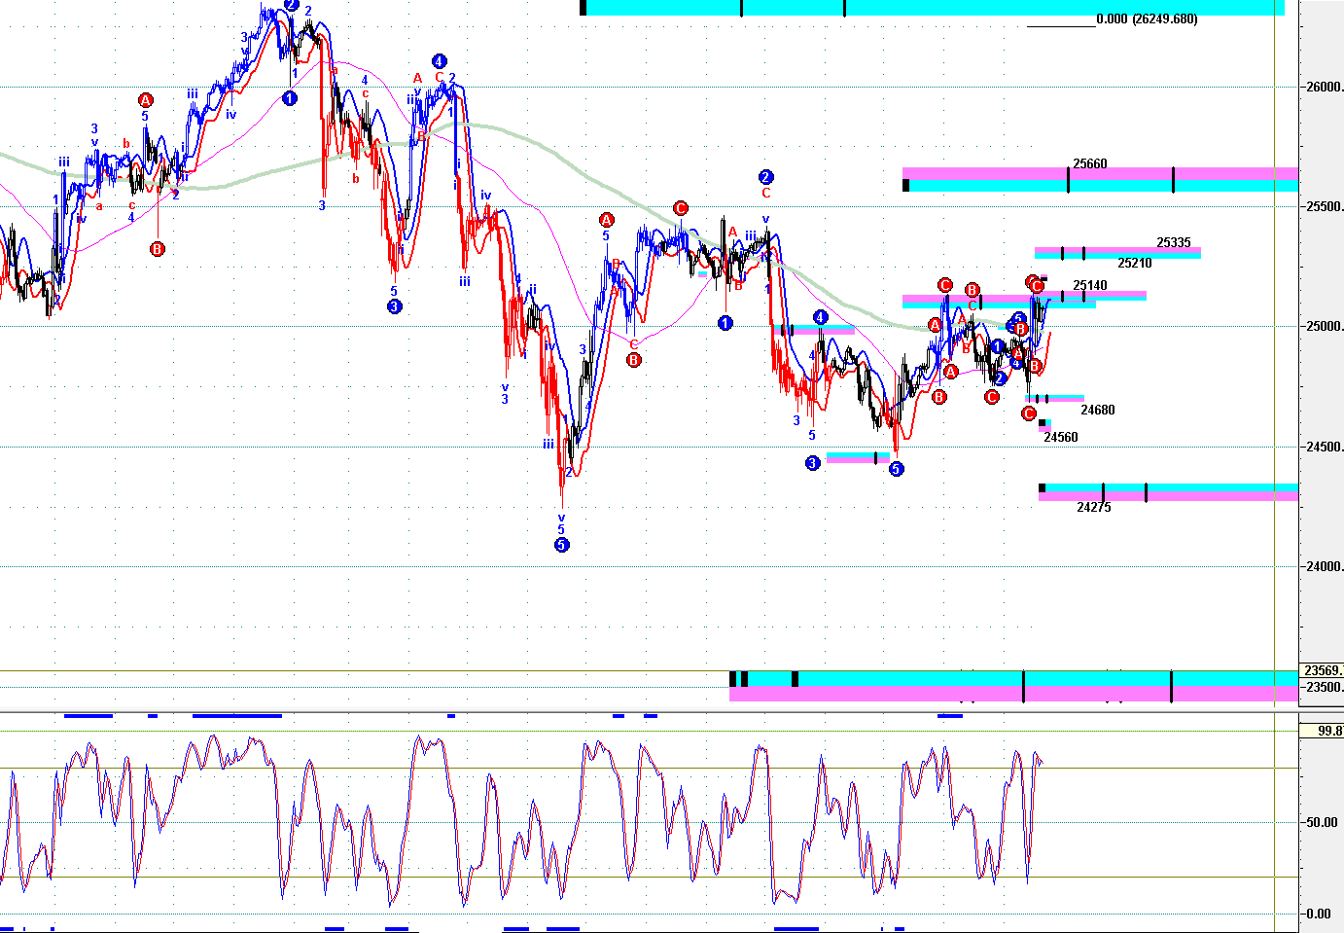Select the 23569 axis price marker
The height and width of the screenshot is (933, 1344).
1324,671
